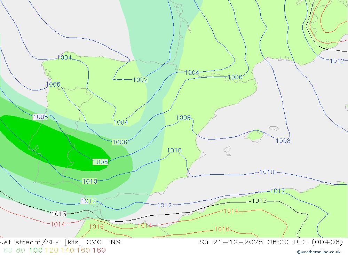Click the 1004 label over central Spain

click(121, 122)
